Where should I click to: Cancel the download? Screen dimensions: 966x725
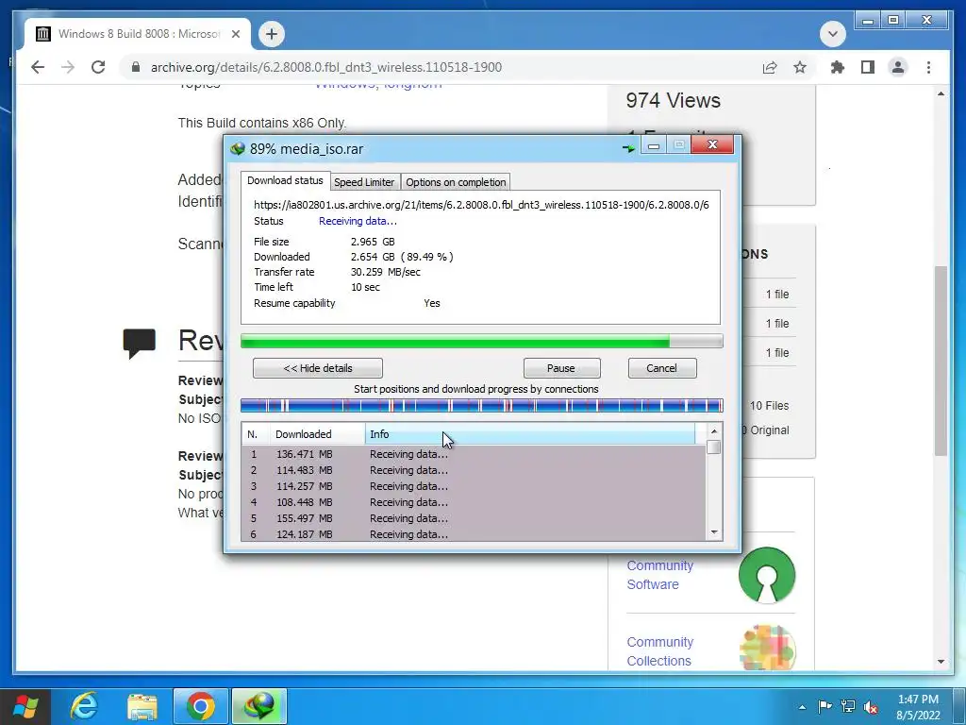[x=662, y=368]
